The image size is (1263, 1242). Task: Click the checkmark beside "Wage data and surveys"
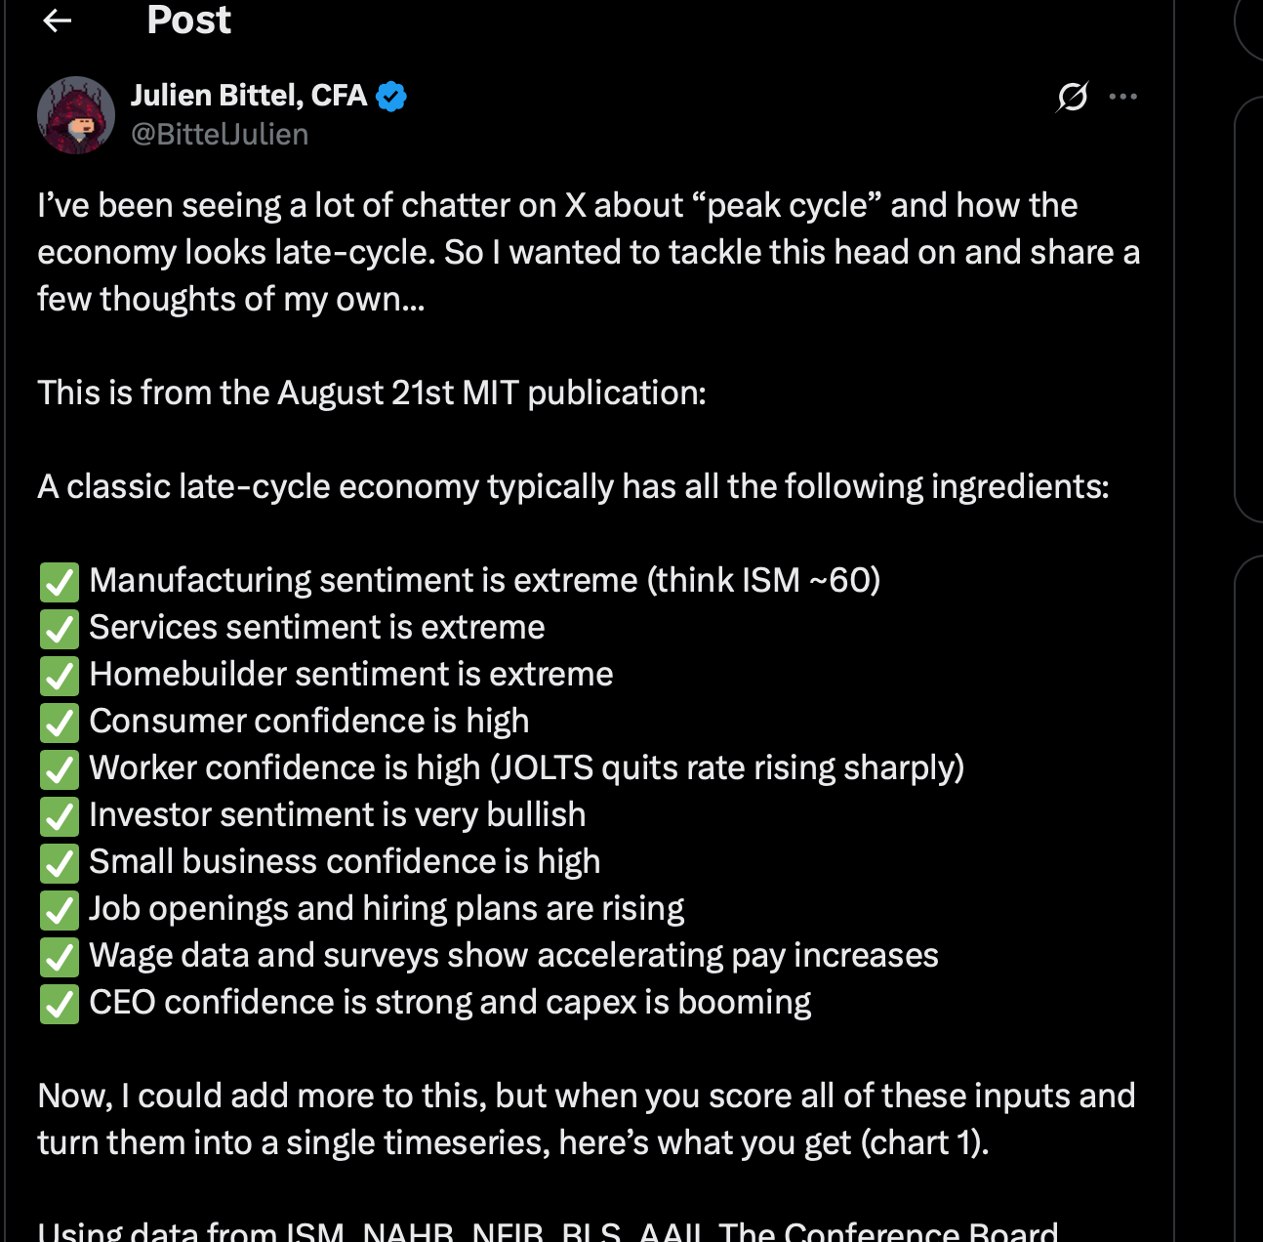(60, 957)
